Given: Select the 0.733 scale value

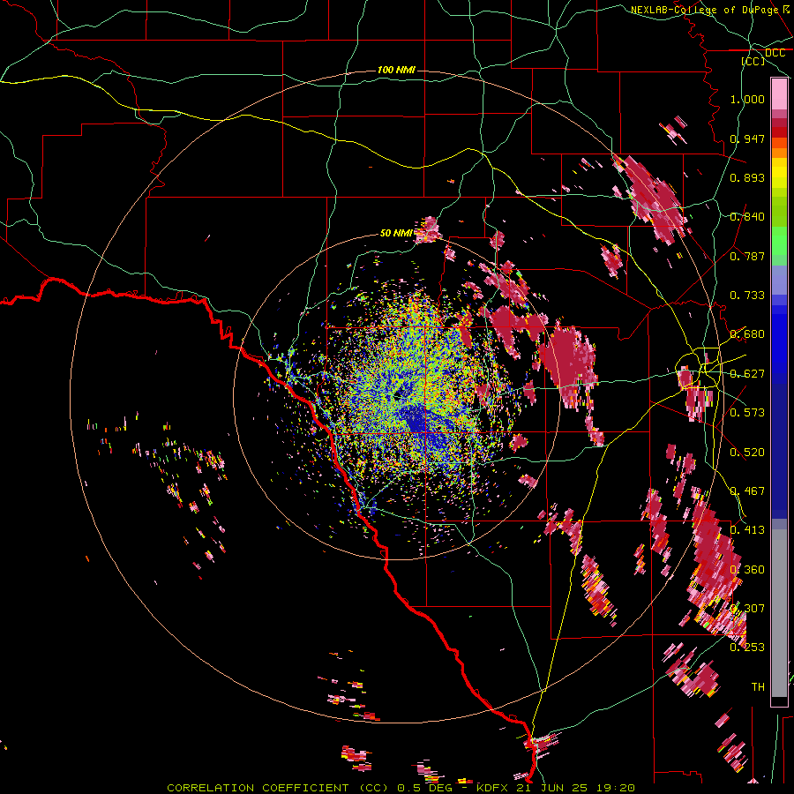Looking at the screenshot, I should pyautogui.click(x=747, y=296).
